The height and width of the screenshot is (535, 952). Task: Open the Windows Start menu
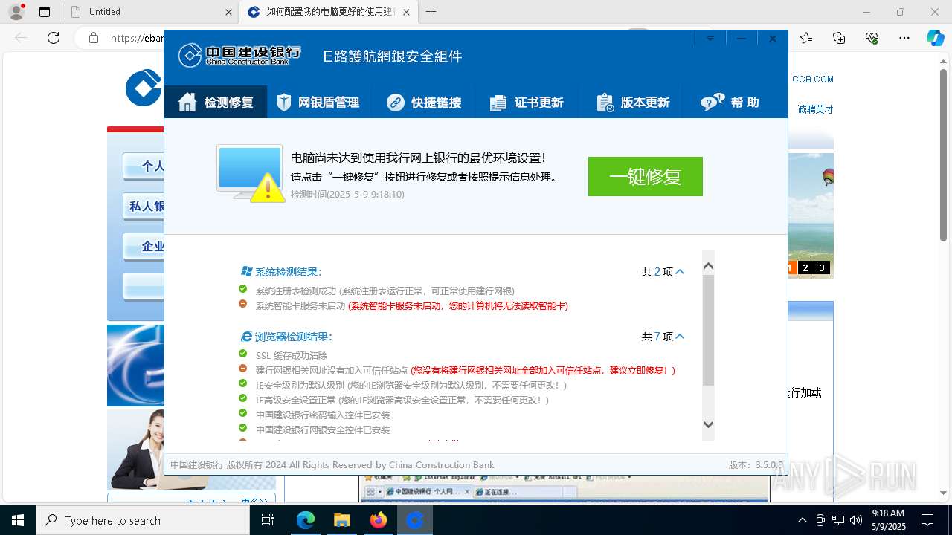[x=17, y=520]
